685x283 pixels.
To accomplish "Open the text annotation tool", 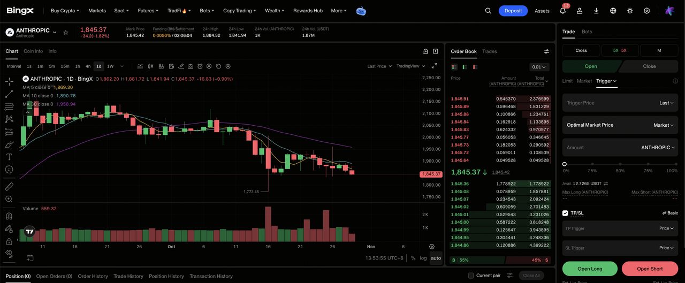I will (9, 157).
